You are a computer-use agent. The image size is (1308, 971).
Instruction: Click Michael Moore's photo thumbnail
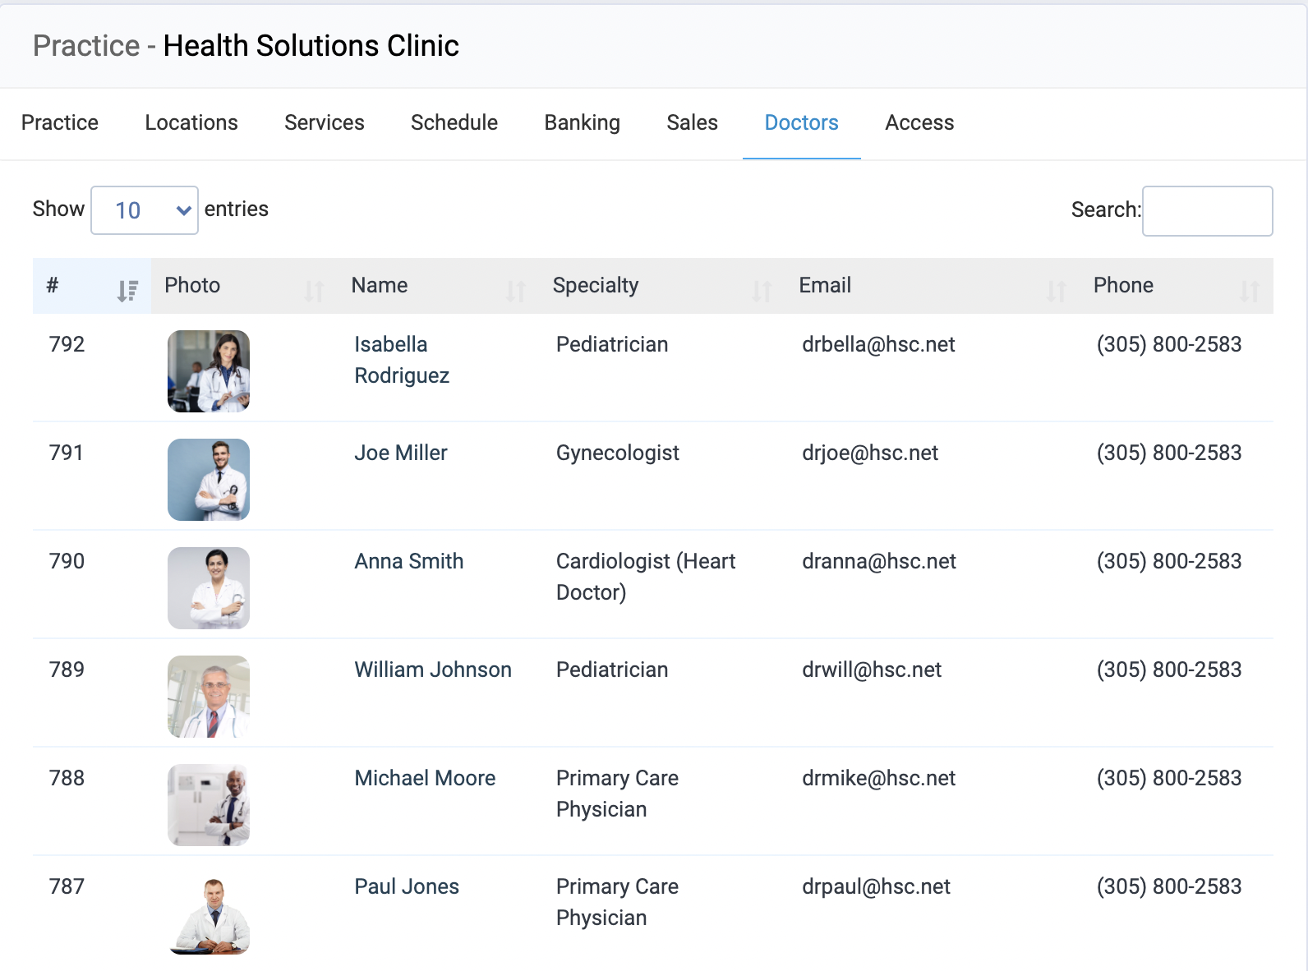pos(209,805)
